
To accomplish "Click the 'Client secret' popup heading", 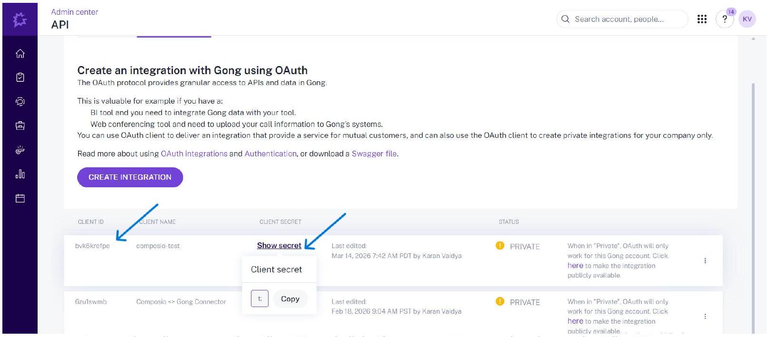I will click(x=276, y=270).
